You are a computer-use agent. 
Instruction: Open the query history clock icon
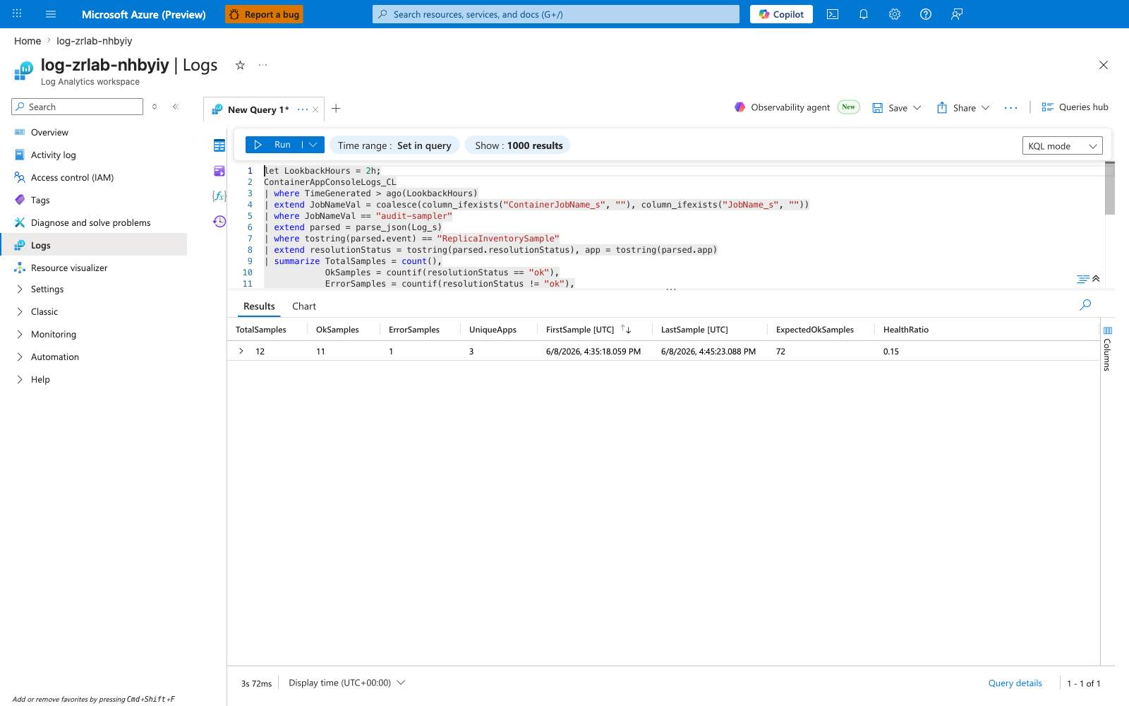[219, 222]
